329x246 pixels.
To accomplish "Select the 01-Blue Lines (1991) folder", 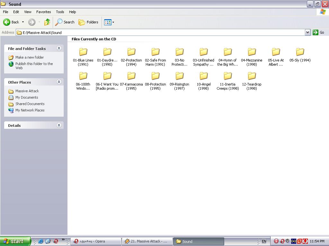I will pyautogui.click(x=83, y=52).
